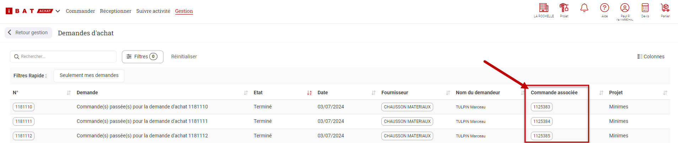Open the Panier cart icon

pyautogui.click(x=665, y=8)
